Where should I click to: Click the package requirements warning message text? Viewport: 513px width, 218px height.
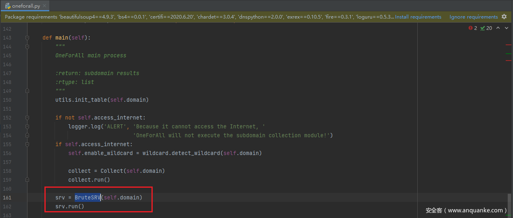(x=200, y=17)
